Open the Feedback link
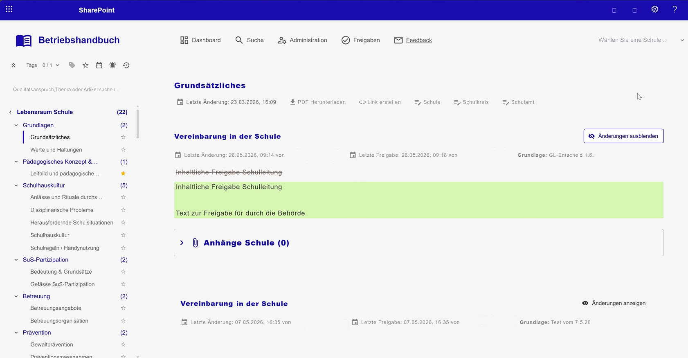The image size is (688, 358). 413,40
